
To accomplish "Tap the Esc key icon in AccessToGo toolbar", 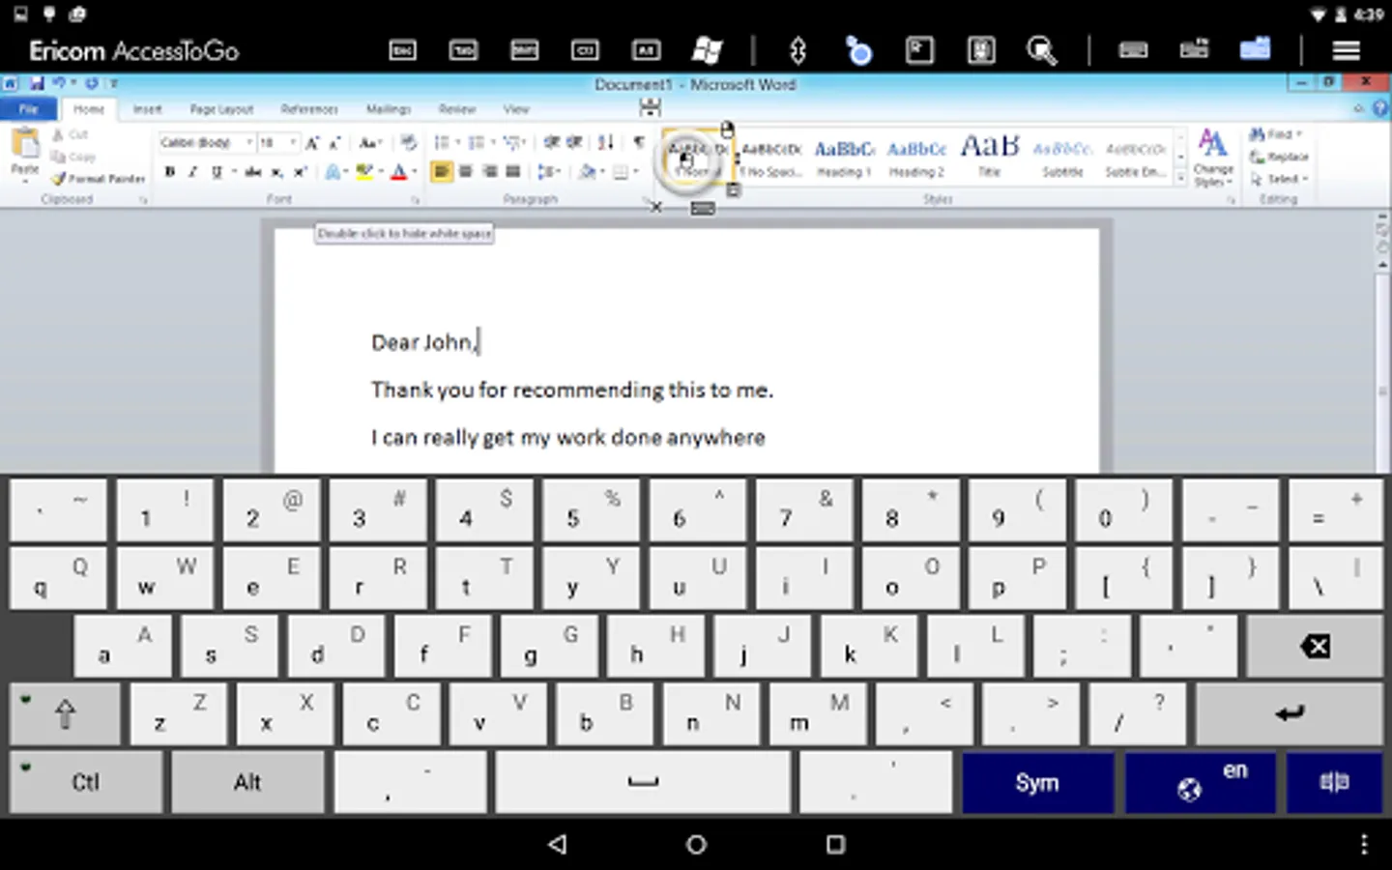I will click(x=402, y=50).
